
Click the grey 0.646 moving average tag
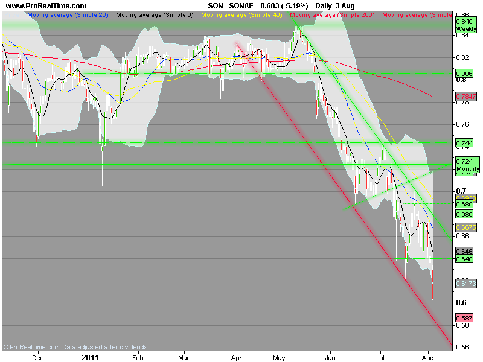pos(464,252)
